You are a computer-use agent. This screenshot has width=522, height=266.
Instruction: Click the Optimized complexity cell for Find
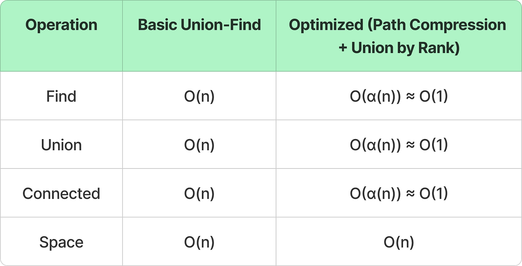[399, 97]
